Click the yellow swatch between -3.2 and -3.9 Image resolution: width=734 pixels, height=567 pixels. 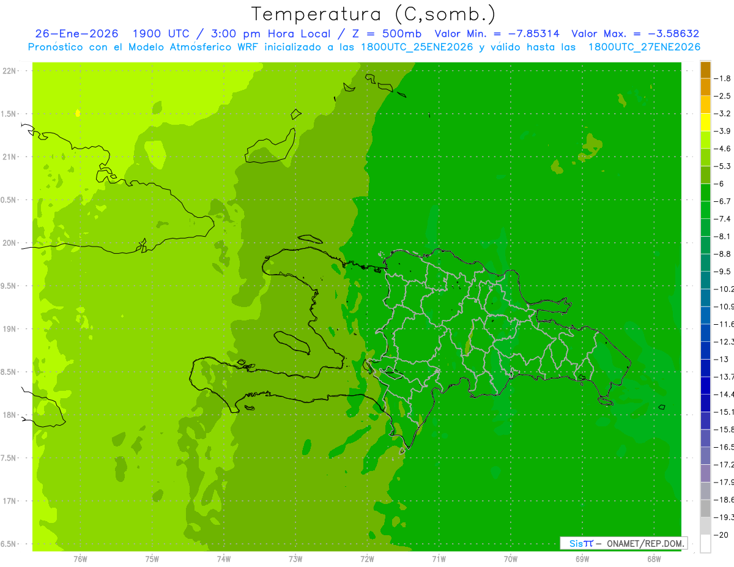pos(705,122)
